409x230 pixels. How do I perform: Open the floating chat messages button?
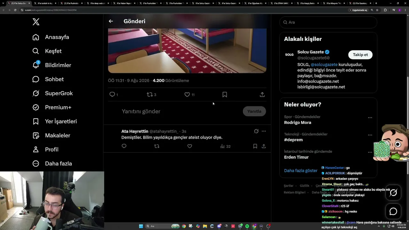(x=393, y=211)
